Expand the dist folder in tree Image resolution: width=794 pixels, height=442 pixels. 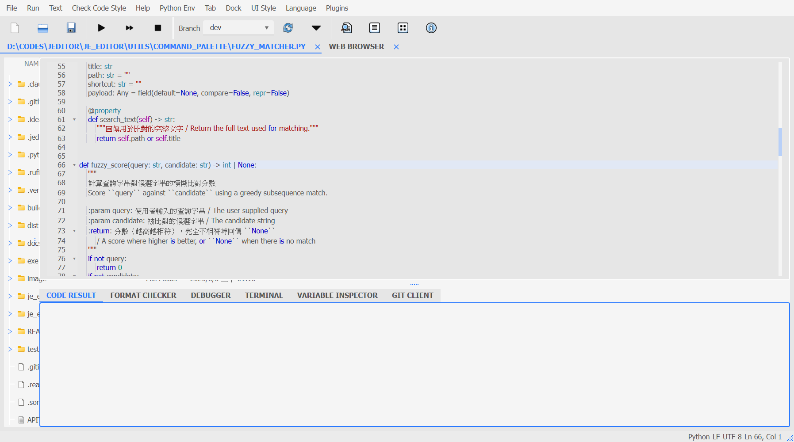[x=10, y=225]
